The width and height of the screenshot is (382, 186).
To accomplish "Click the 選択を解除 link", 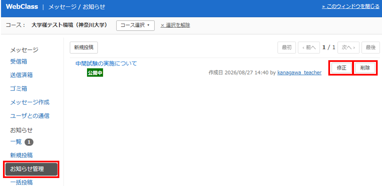I will 175,25.
